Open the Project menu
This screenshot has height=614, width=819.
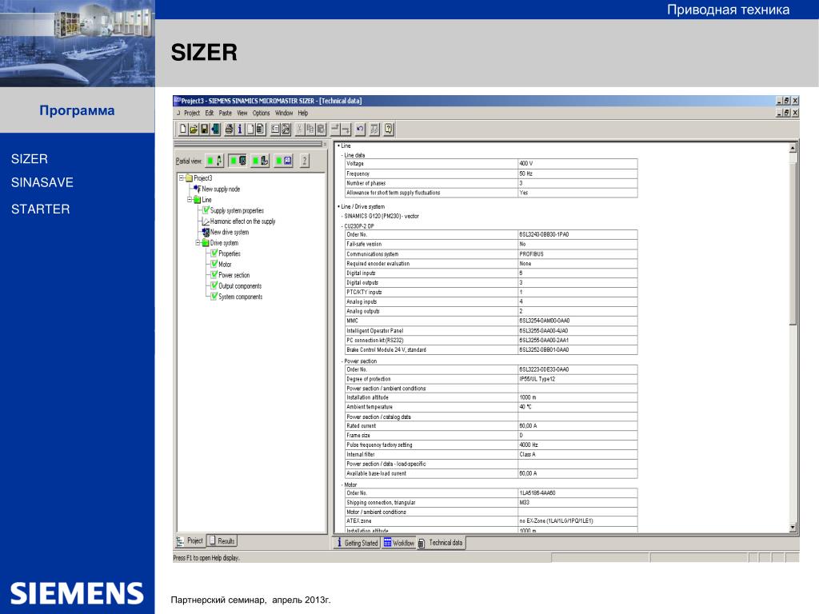[x=192, y=113]
